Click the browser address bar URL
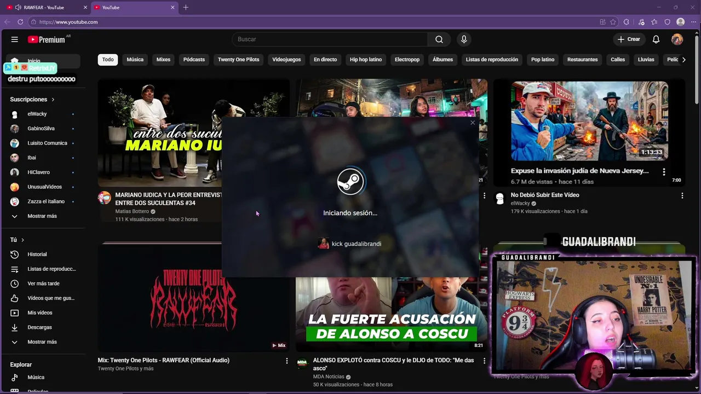The image size is (701, 394). pyautogui.click(x=68, y=22)
